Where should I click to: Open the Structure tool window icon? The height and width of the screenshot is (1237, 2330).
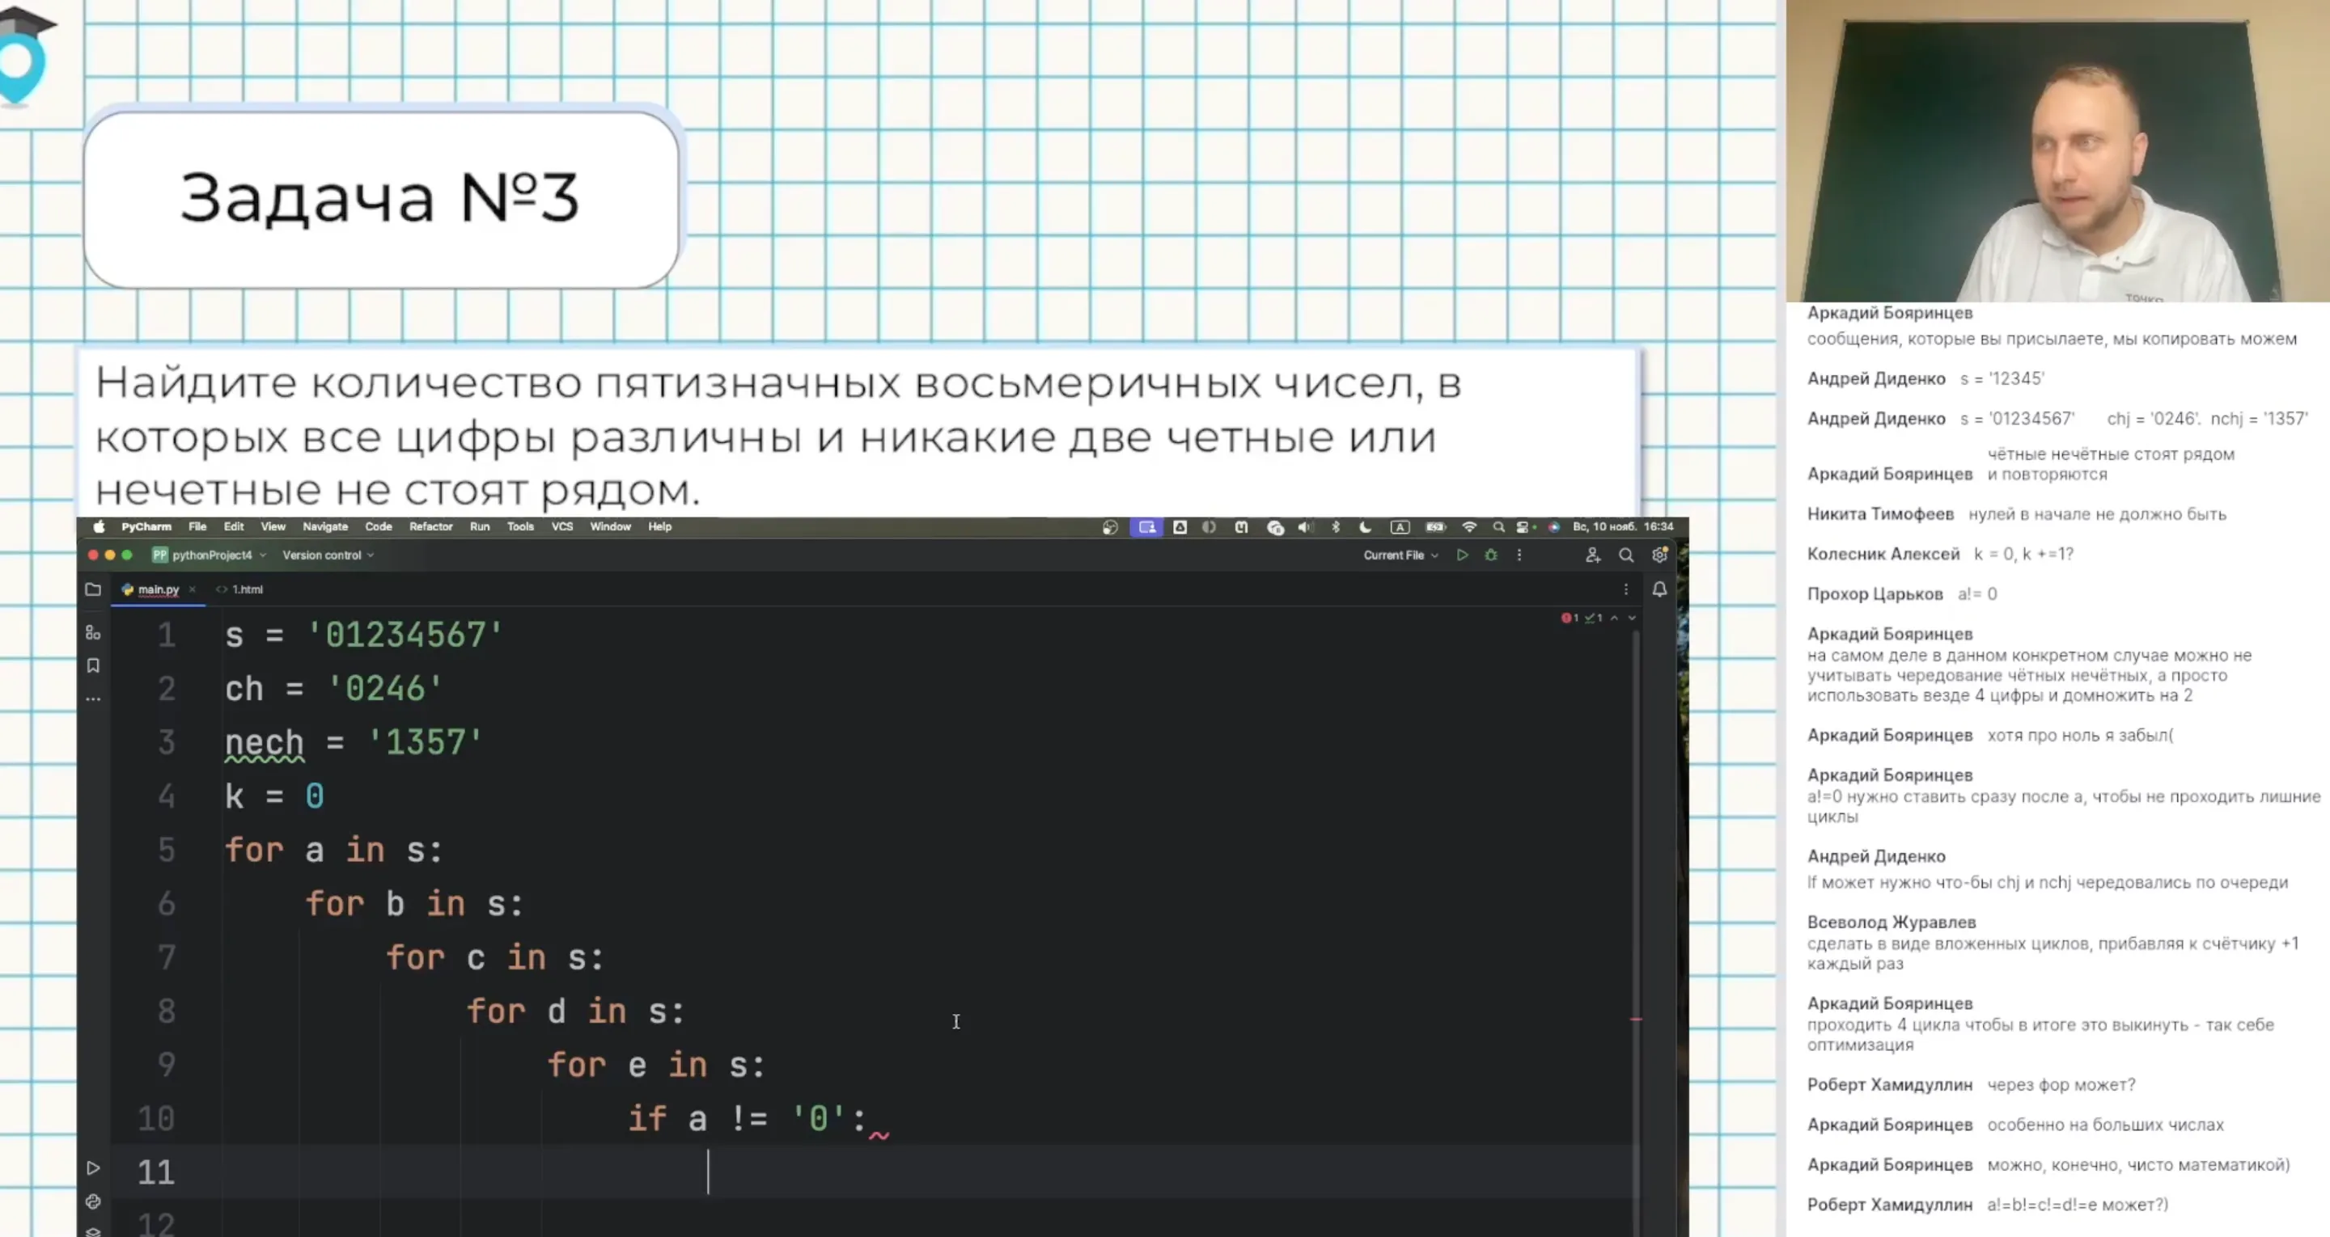coord(93,633)
